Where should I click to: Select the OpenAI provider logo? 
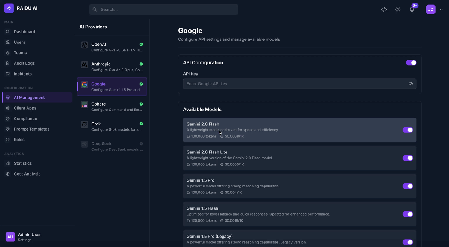coord(85,45)
